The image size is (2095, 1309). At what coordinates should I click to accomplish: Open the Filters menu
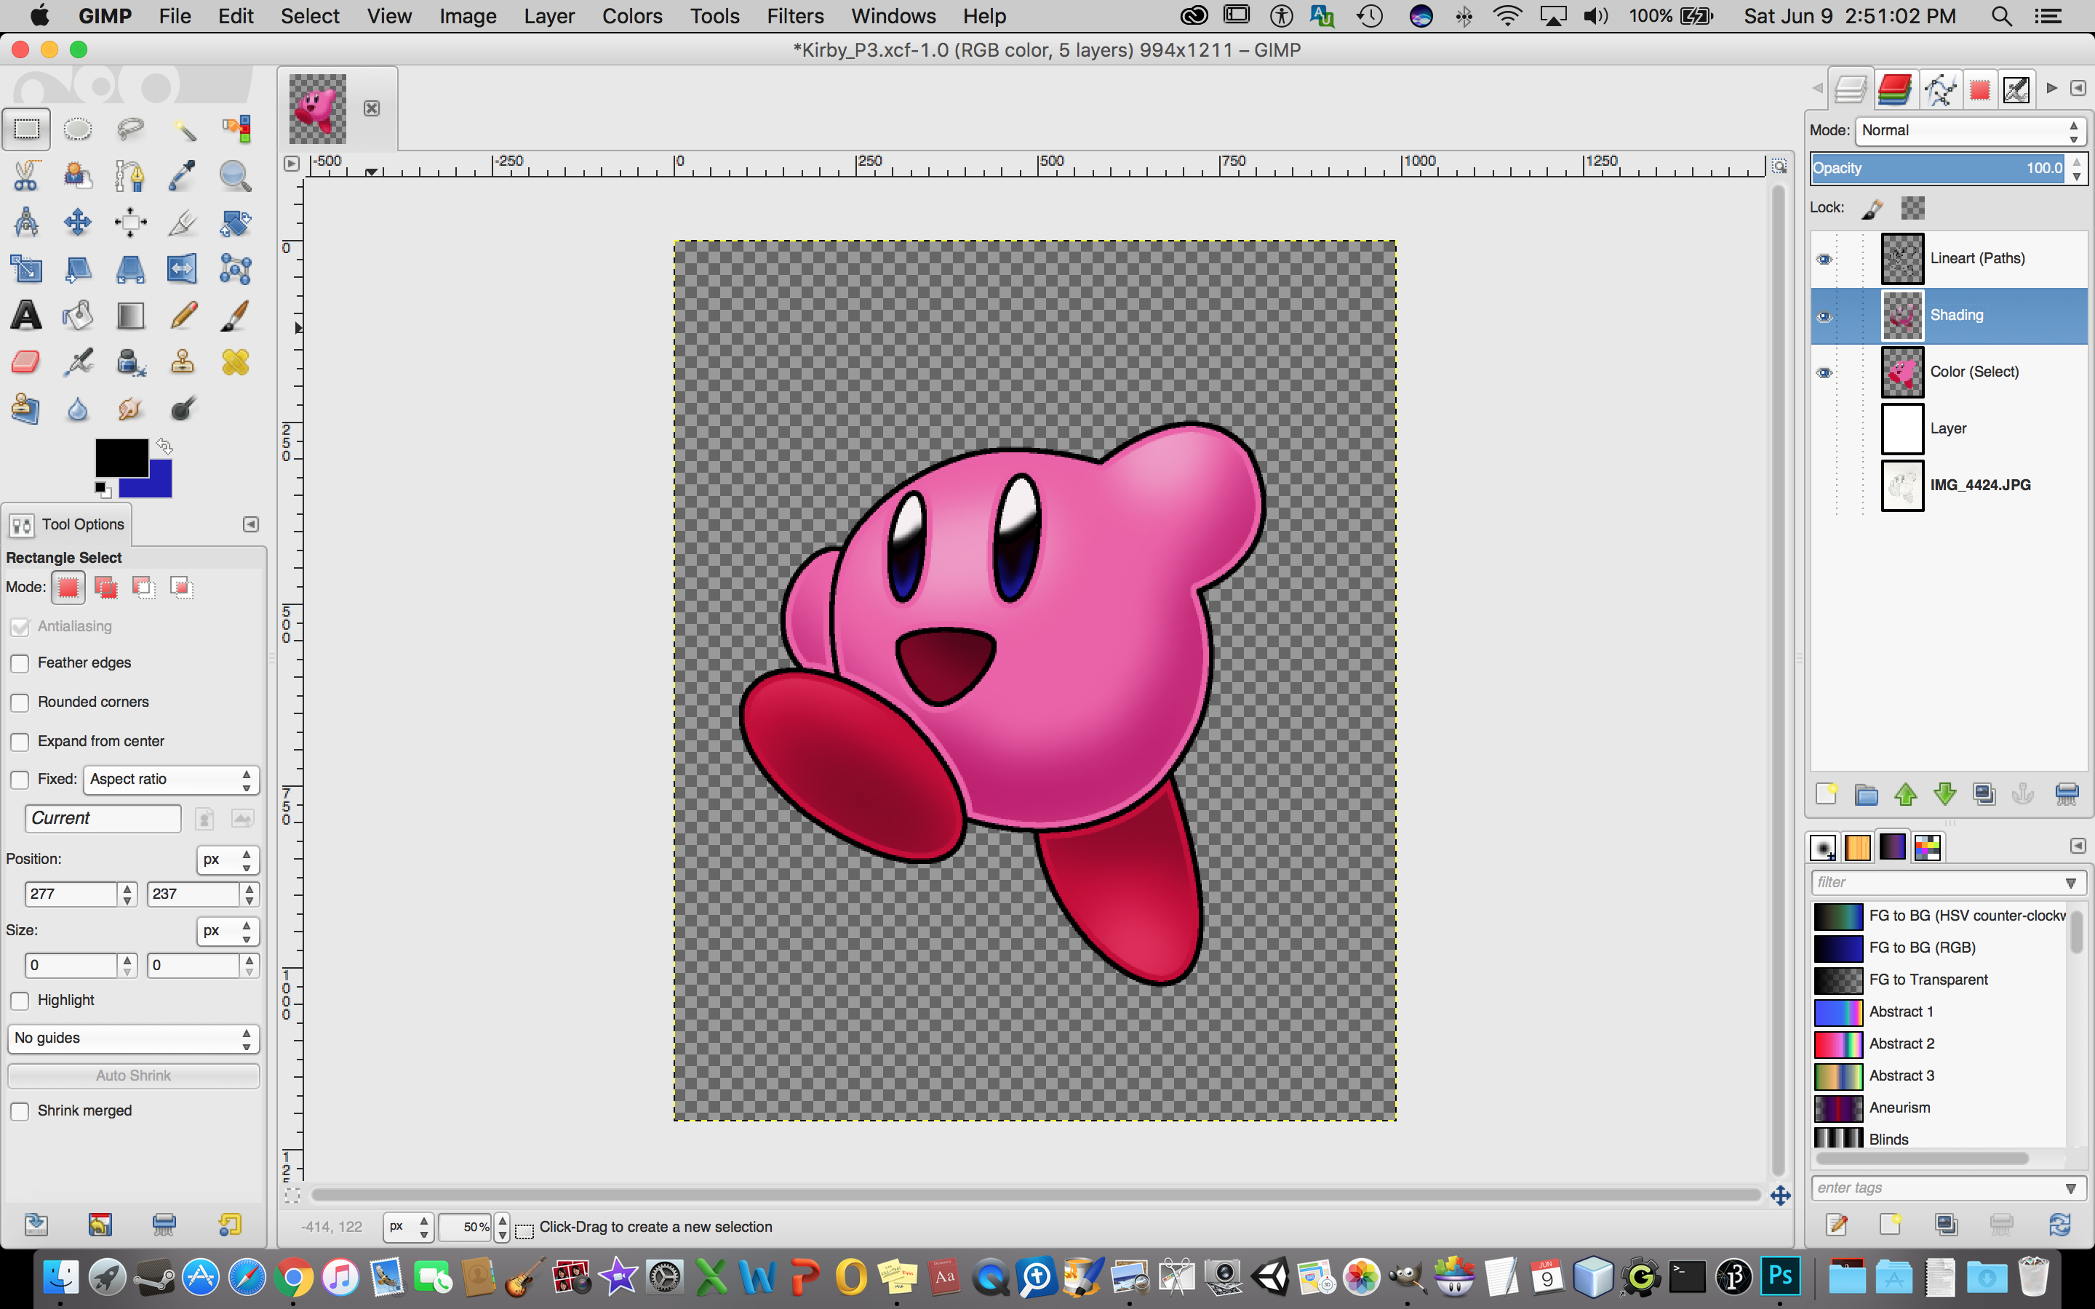click(x=794, y=17)
